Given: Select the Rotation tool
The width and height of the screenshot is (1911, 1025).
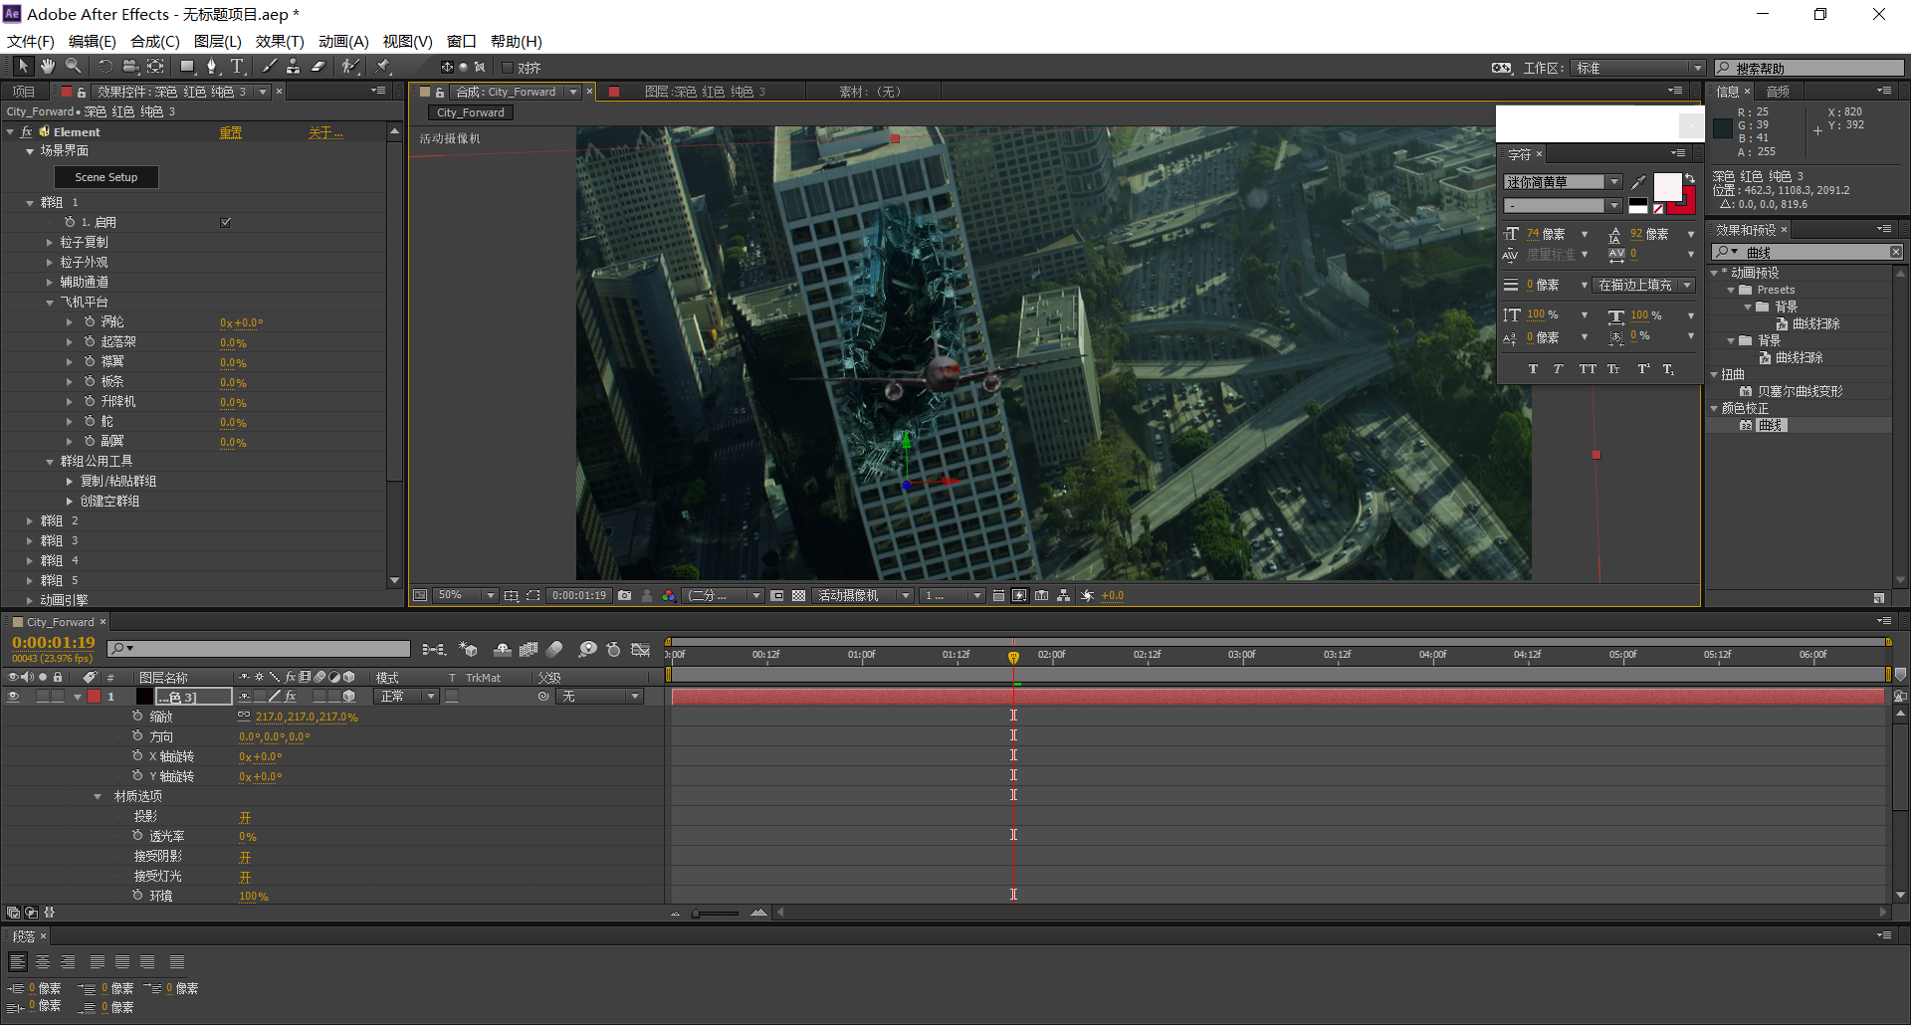Looking at the screenshot, I should (x=105, y=67).
